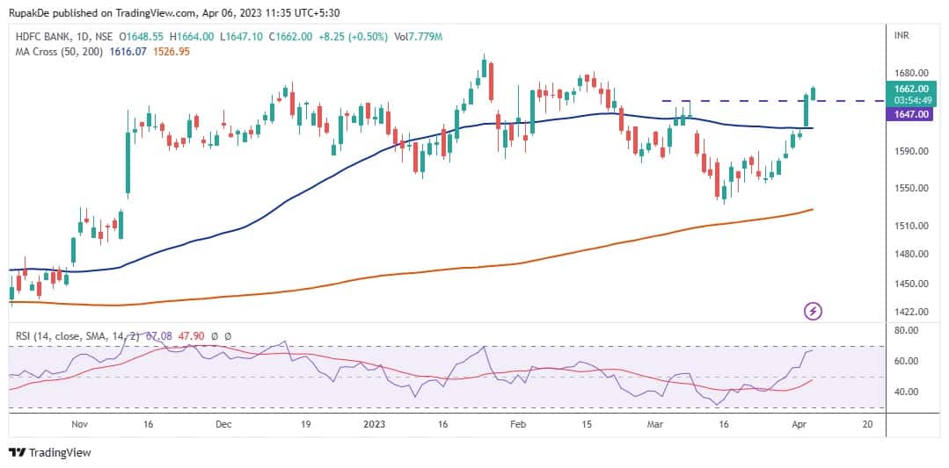Viewport: 949px width, 468px height.
Task: Click the 1662.00 current price tag
Action: coord(909,89)
